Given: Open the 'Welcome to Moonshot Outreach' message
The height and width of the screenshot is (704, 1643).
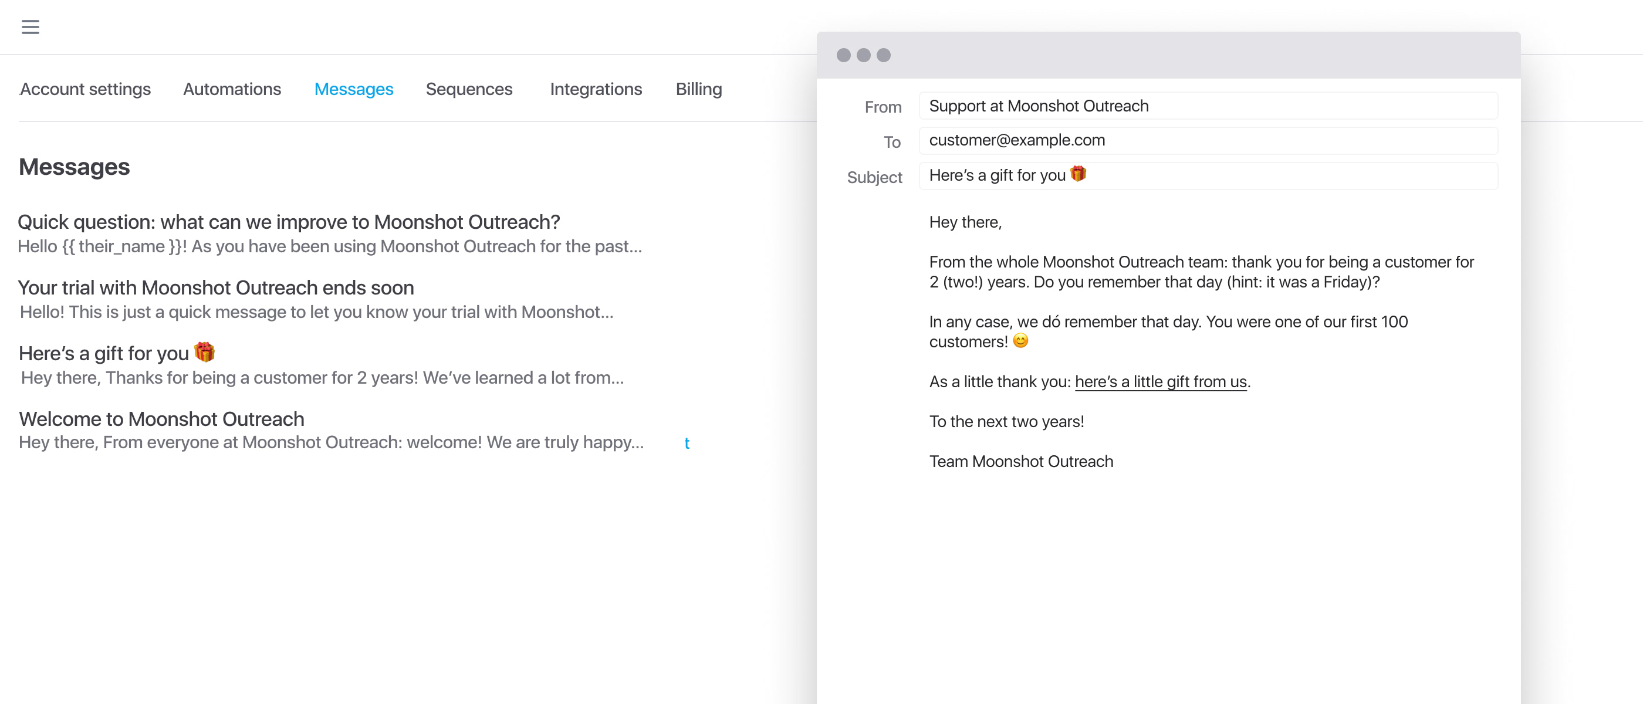Looking at the screenshot, I should [x=161, y=419].
